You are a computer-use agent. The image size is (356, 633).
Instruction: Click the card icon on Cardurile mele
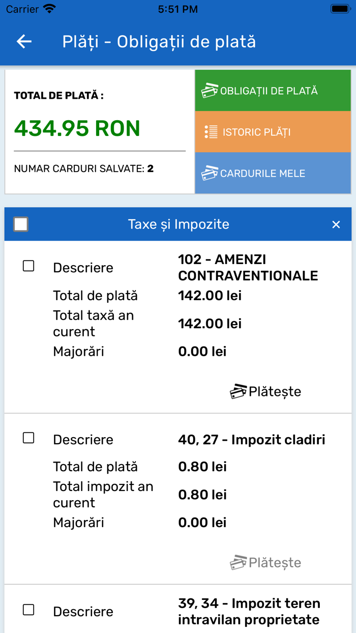click(210, 173)
